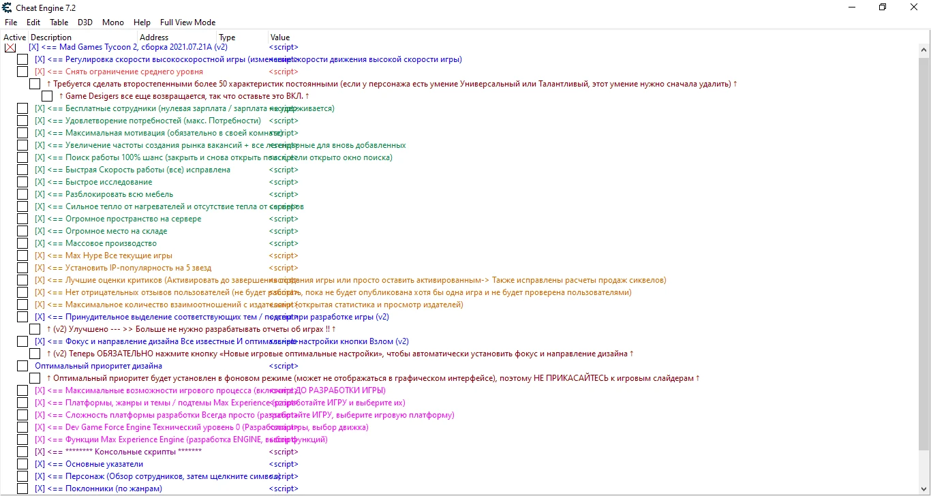Click the 'Оптимальный приоритет будет установлен' note text
The height and width of the screenshot is (496, 931).
[373, 379]
